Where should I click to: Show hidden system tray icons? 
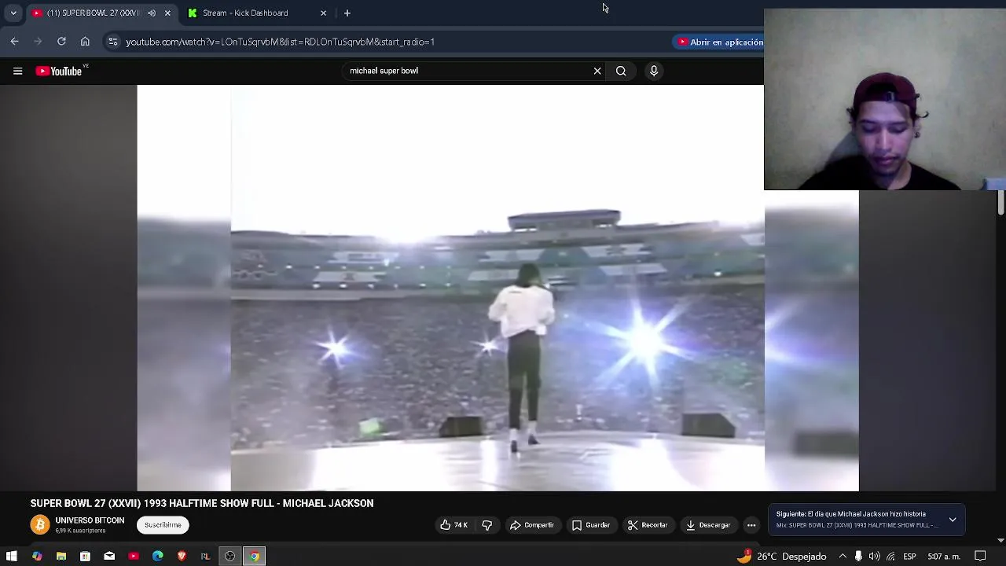tap(843, 557)
